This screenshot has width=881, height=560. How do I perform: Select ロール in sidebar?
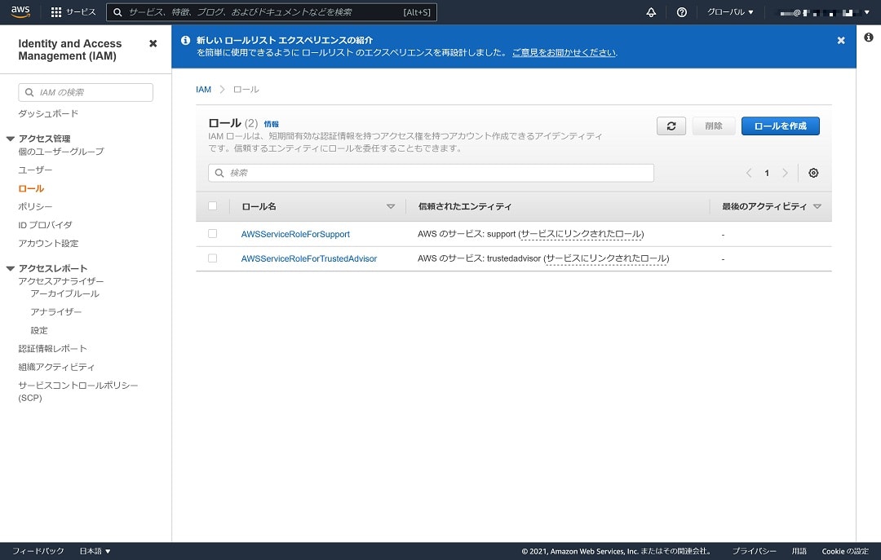click(x=31, y=188)
